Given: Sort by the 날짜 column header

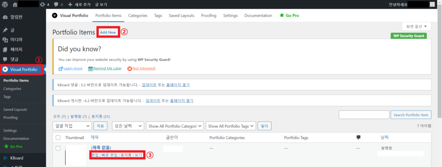Looking at the screenshot, I should point(385,137).
